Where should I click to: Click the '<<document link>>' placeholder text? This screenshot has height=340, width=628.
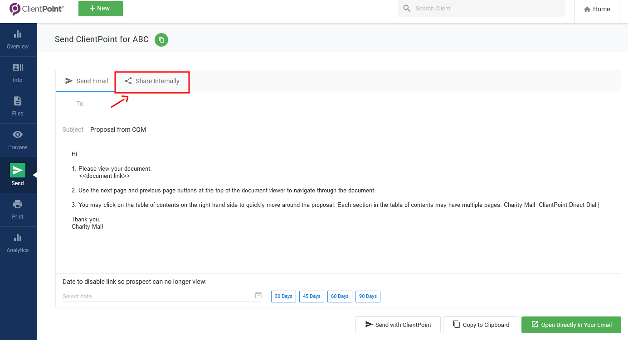tap(104, 176)
